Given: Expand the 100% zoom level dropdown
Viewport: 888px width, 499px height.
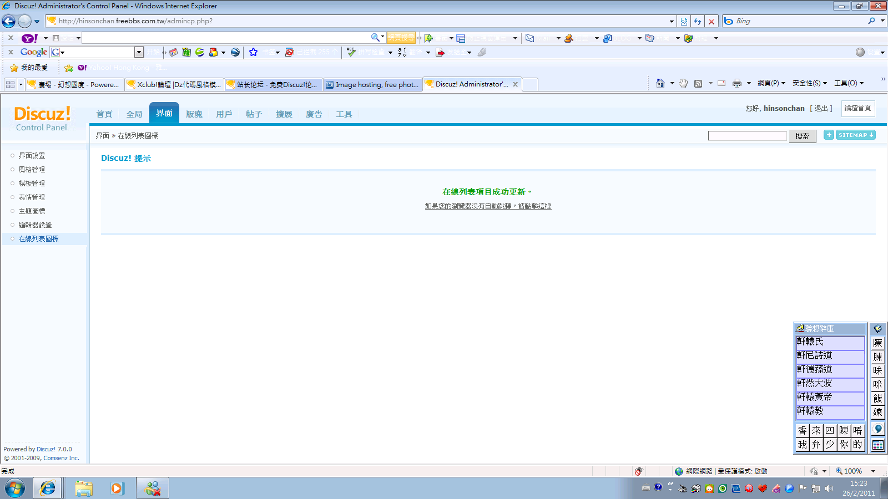Looking at the screenshot, I should click(873, 471).
